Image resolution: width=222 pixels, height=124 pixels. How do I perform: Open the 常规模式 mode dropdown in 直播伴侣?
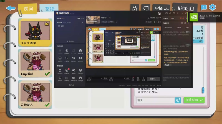point(60,18)
